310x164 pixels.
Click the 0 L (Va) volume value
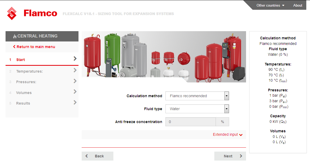(x=279, y=137)
